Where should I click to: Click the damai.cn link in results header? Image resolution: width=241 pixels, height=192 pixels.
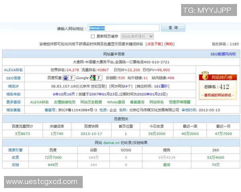(x=111, y=143)
